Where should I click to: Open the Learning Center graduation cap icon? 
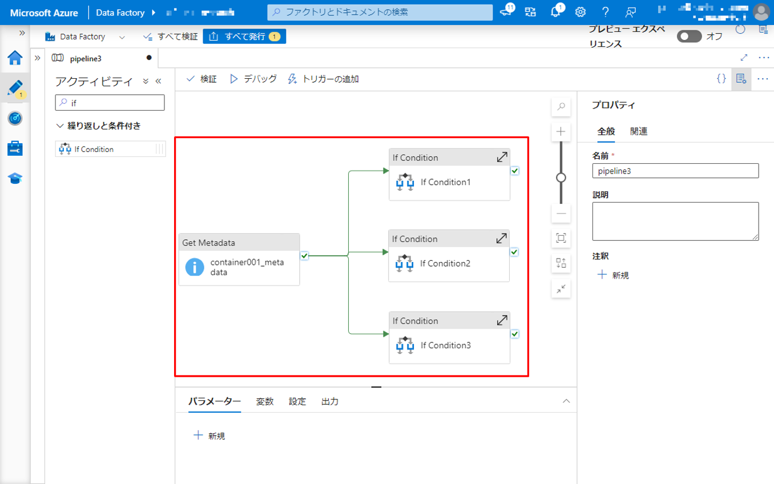pyautogui.click(x=15, y=179)
